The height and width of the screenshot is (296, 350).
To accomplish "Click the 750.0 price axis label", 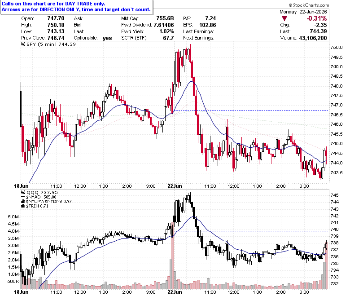I will [x=337, y=48].
